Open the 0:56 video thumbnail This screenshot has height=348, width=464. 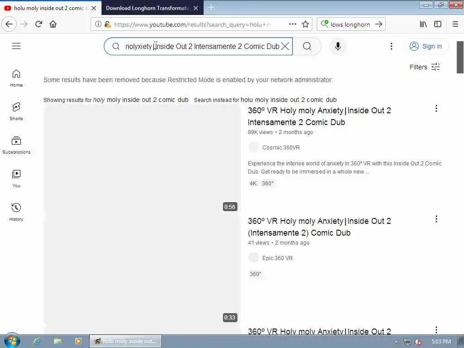pos(142,159)
